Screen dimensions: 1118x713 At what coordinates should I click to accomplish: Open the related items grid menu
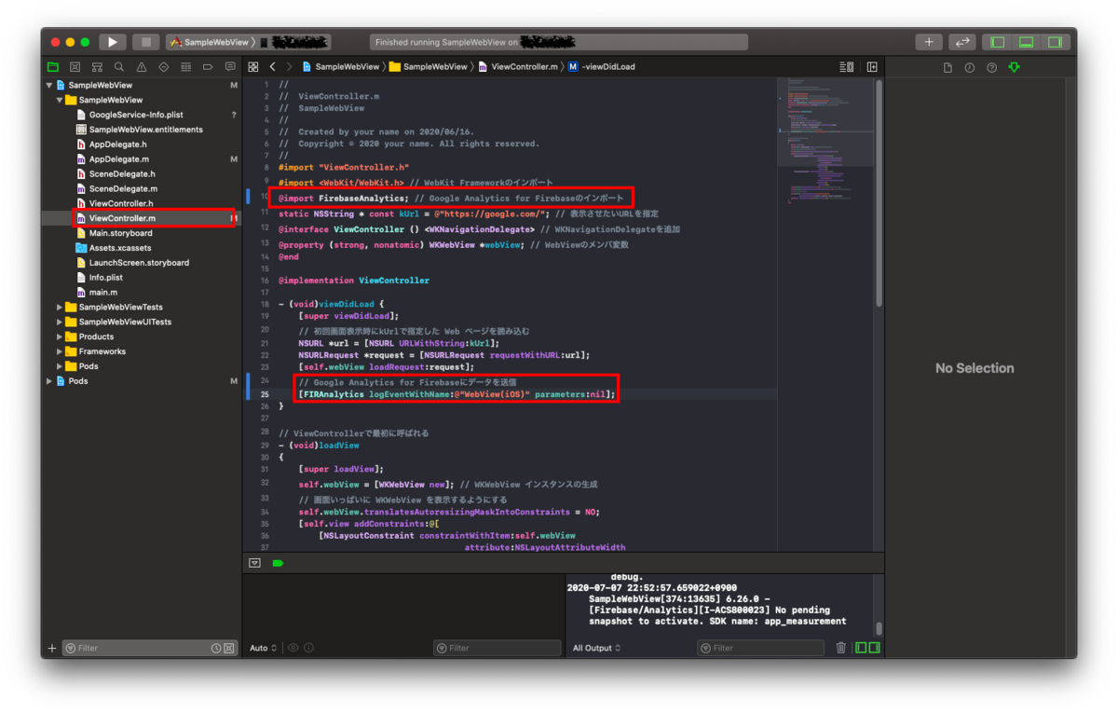(x=252, y=67)
